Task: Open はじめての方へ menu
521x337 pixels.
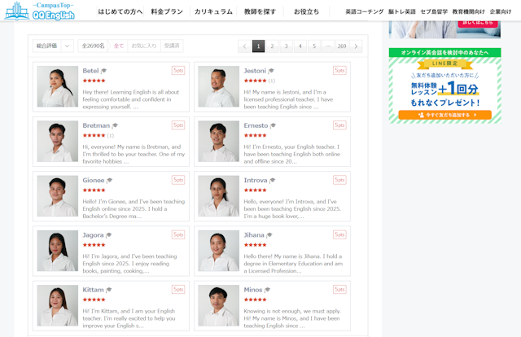Action: click(120, 11)
